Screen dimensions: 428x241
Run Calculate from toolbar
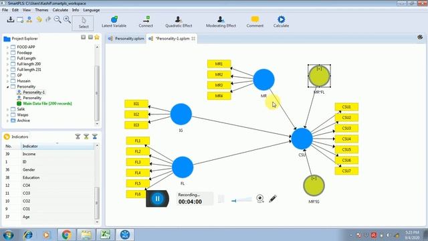pyautogui.click(x=281, y=22)
